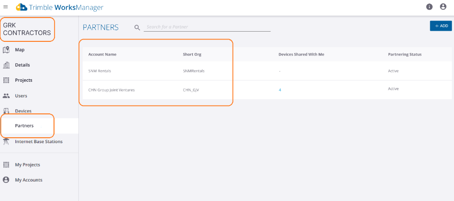
Task: Click the Trimble WorksManager cloud logo
Action: coord(22,7)
